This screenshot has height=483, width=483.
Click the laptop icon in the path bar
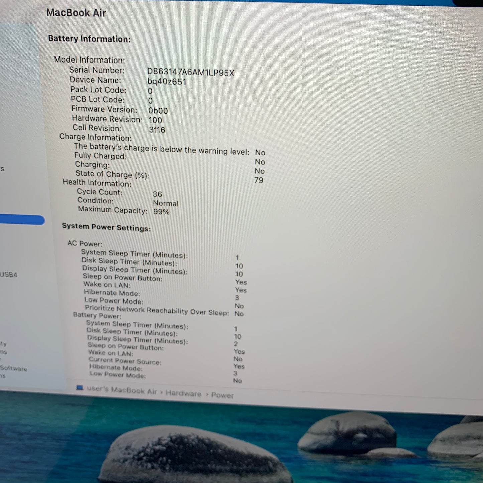80,388
